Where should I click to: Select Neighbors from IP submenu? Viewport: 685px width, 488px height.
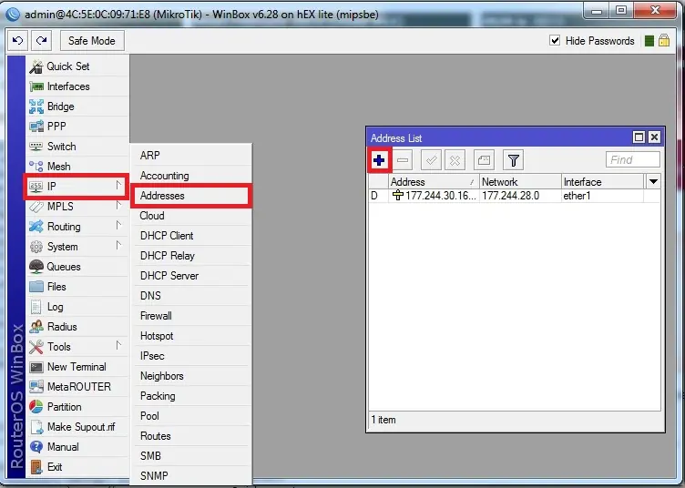(191, 376)
